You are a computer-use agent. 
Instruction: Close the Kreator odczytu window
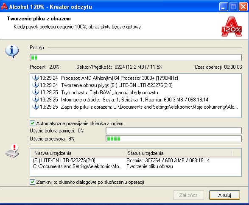tap(243, 7)
